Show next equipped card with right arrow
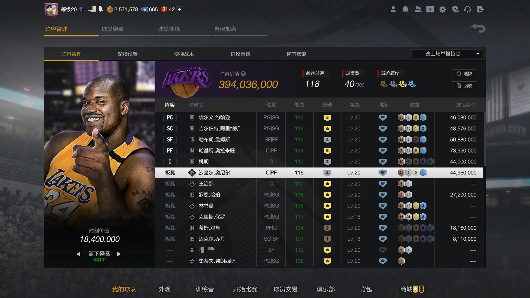 119,254
